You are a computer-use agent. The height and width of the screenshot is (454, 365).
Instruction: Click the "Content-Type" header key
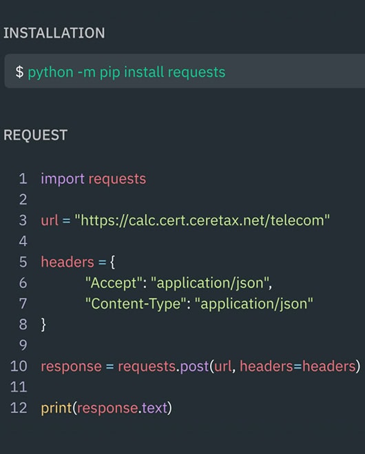136,304
